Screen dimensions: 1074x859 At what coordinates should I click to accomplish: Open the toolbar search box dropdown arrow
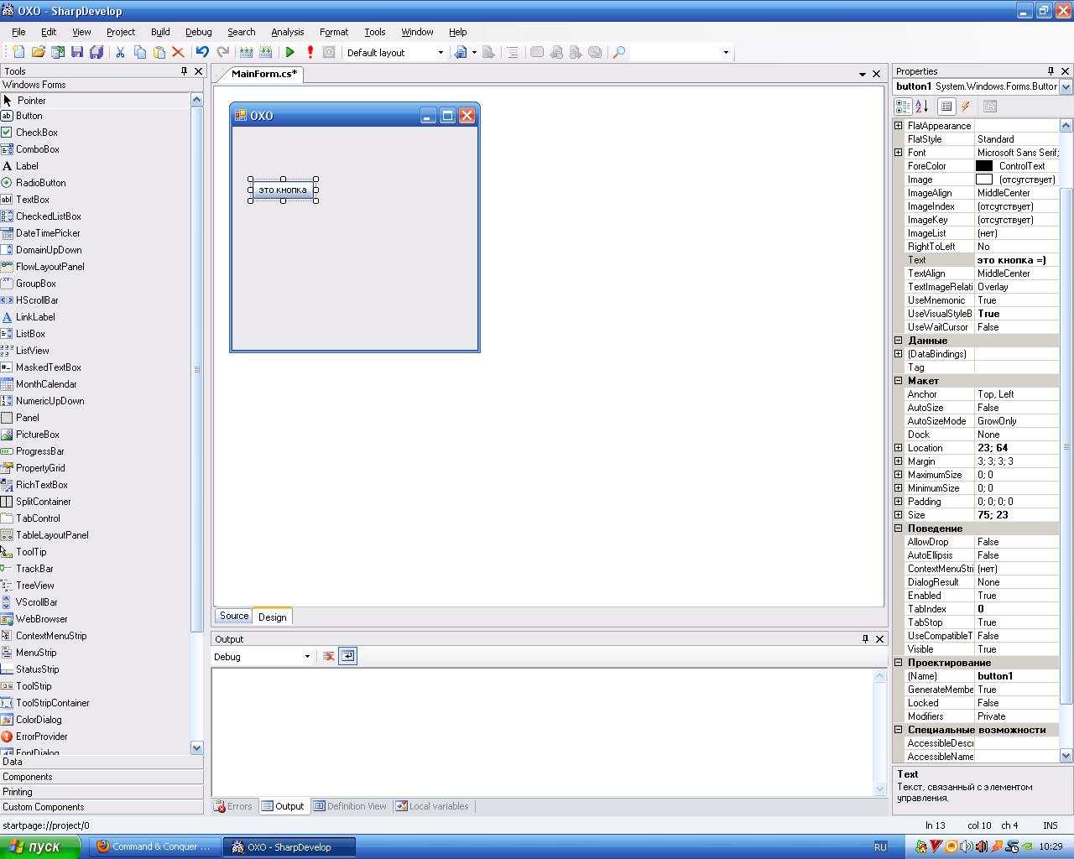click(726, 52)
